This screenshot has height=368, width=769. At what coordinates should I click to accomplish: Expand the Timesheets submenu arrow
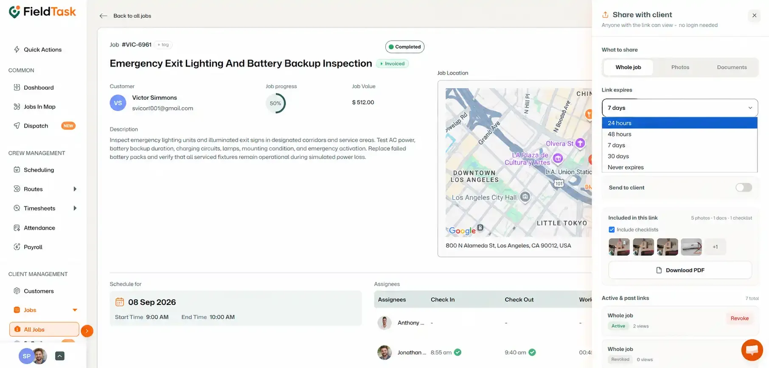click(75, 208)
